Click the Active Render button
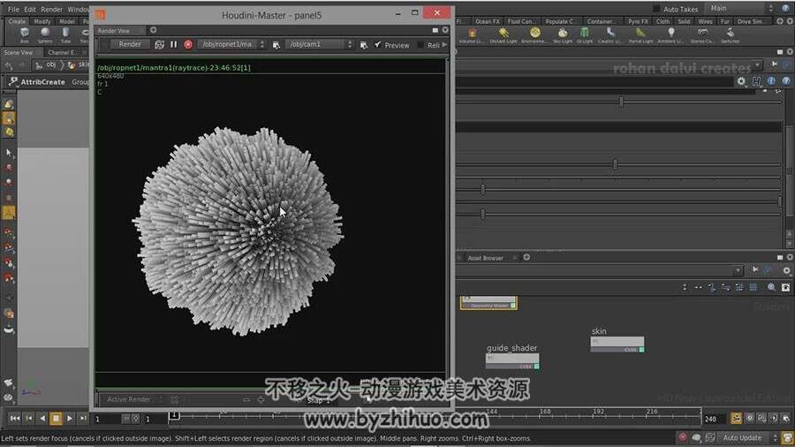The image size is (795, 447). 128,399
